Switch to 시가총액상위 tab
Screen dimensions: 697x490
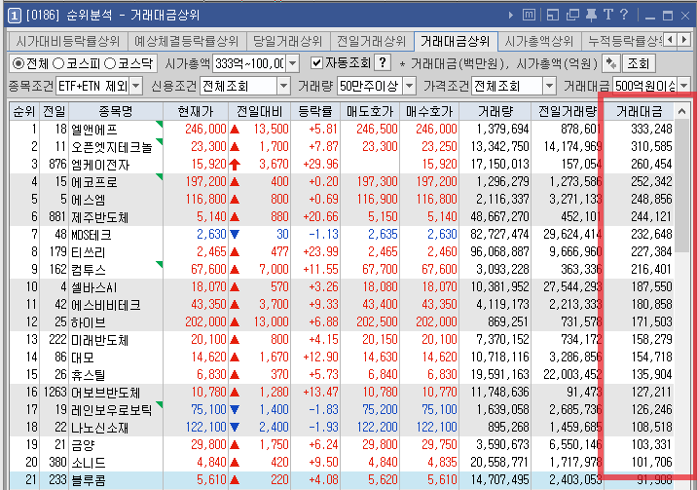538,41
